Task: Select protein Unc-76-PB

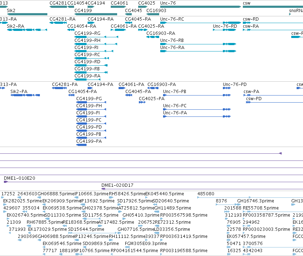Action: coord(197,95)
